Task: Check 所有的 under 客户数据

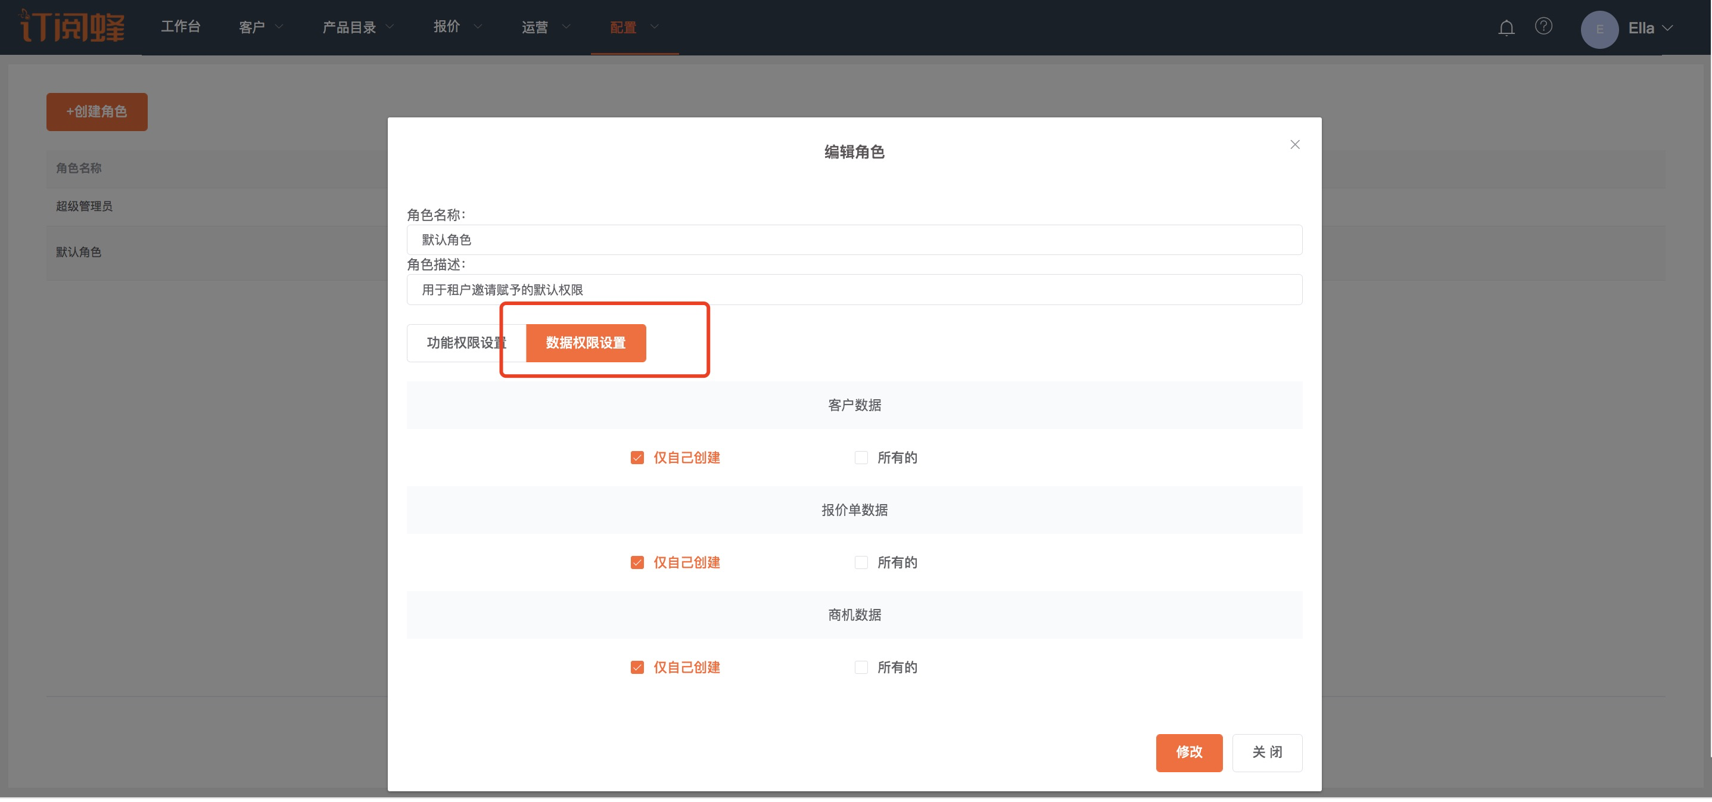Action: (x=861, y=458)
